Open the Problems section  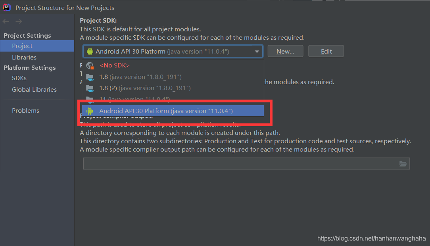[25, 110]
